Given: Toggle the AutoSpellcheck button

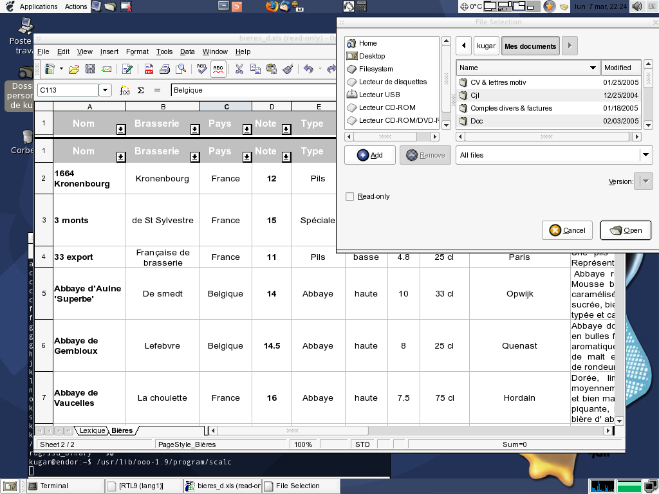Looking at the screenshot, I should coord(218,69).
